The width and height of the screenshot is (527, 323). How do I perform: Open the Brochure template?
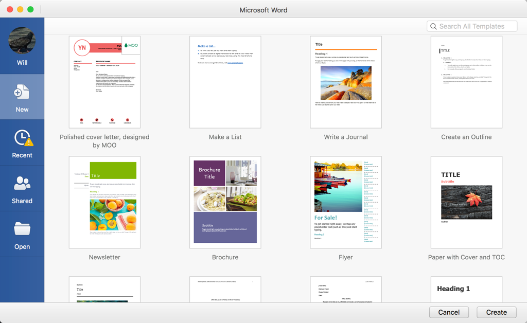pos(225,202)
